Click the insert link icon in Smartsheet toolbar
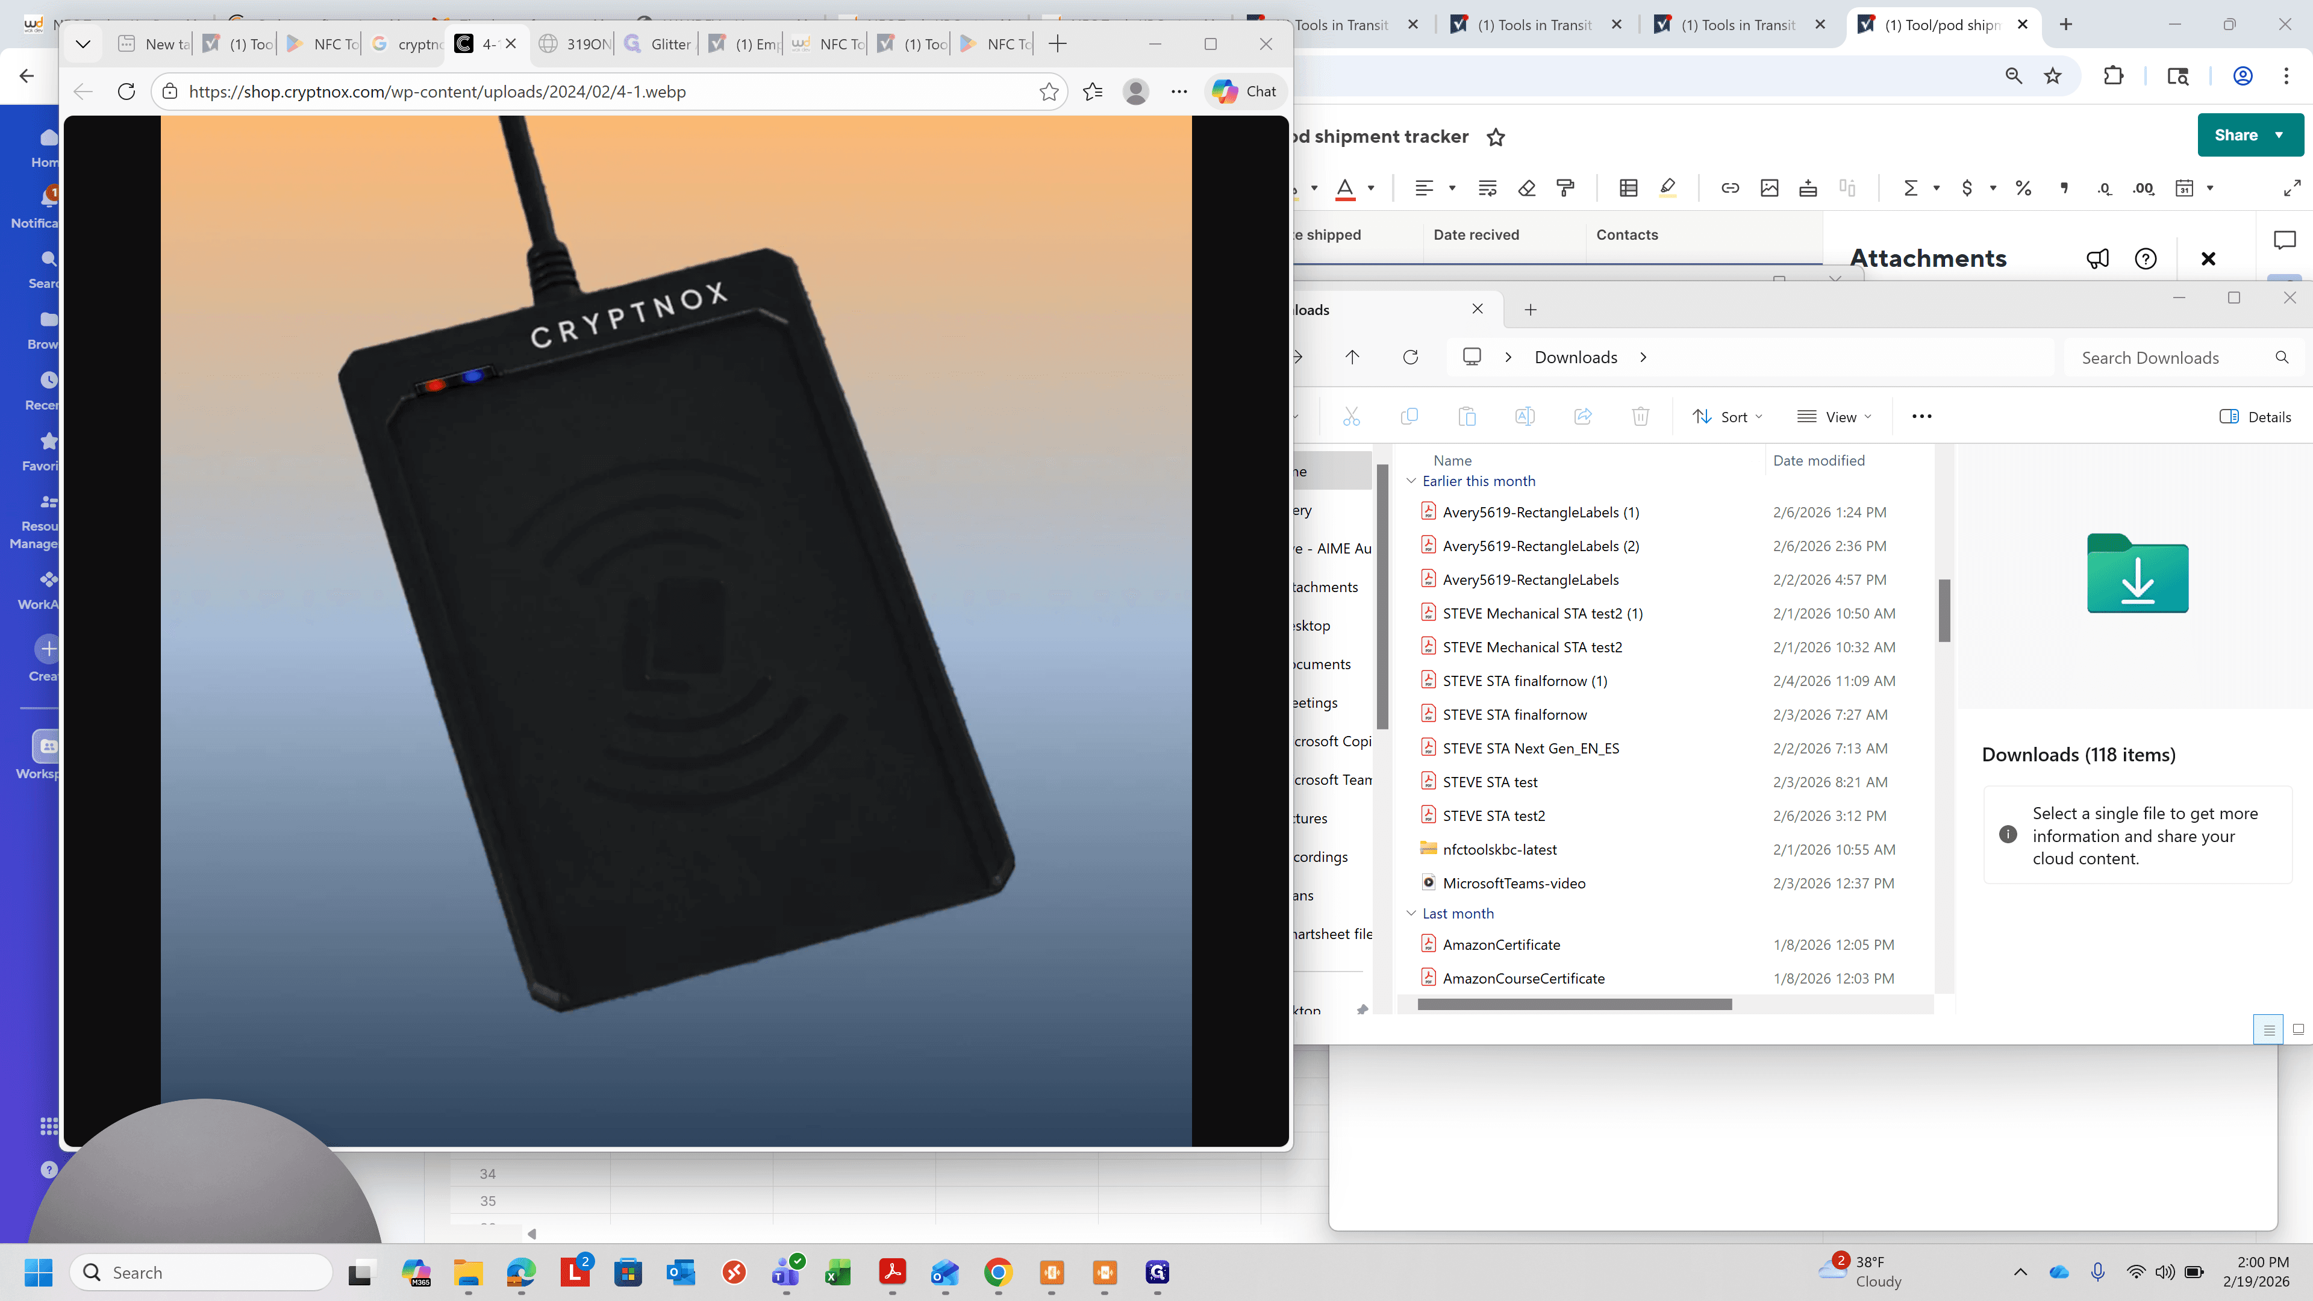 click(x=1729, y=188)
